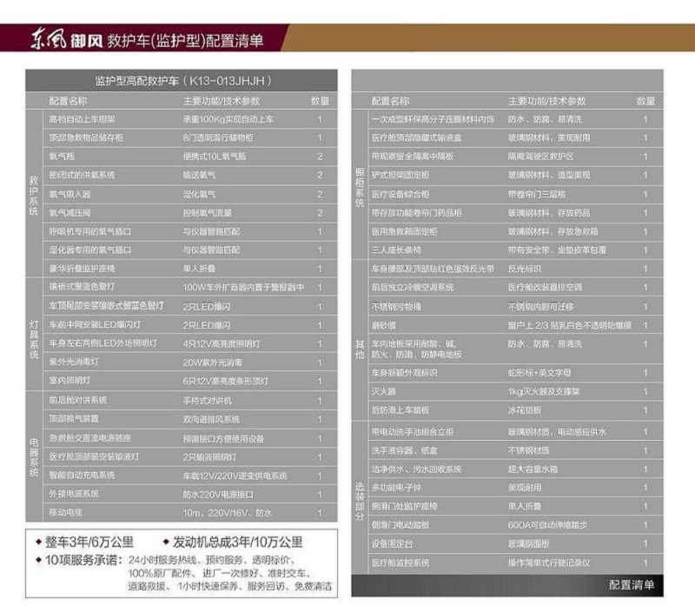This screenshot has width=695, height=606.
Task: Select '急救舱交直流电源插座' row name
Action: 90,438
